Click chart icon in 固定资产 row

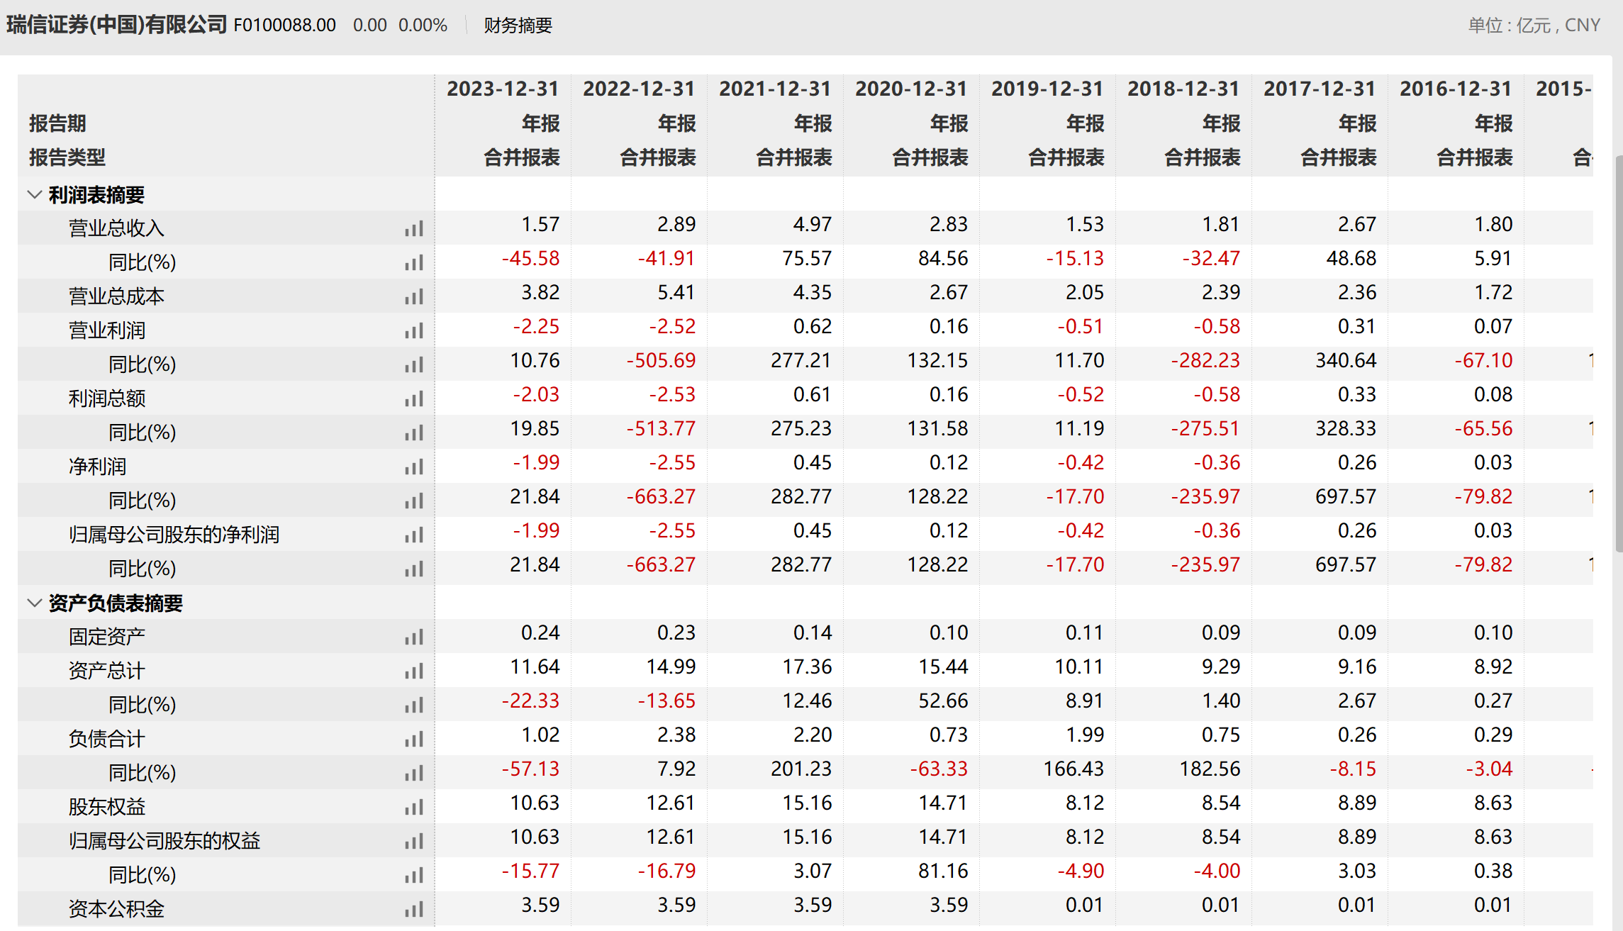[x=414, y=637]
